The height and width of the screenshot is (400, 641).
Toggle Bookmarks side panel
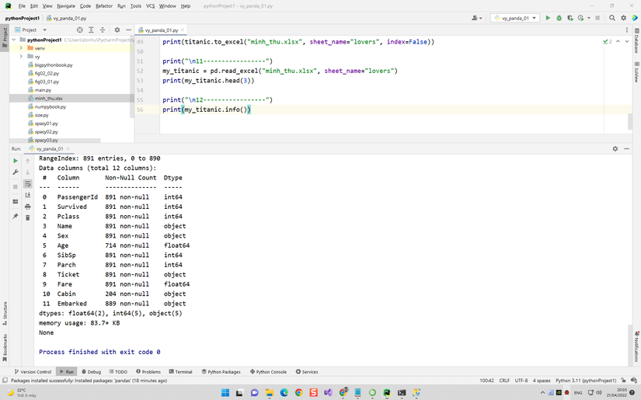(x=5, y=348)
